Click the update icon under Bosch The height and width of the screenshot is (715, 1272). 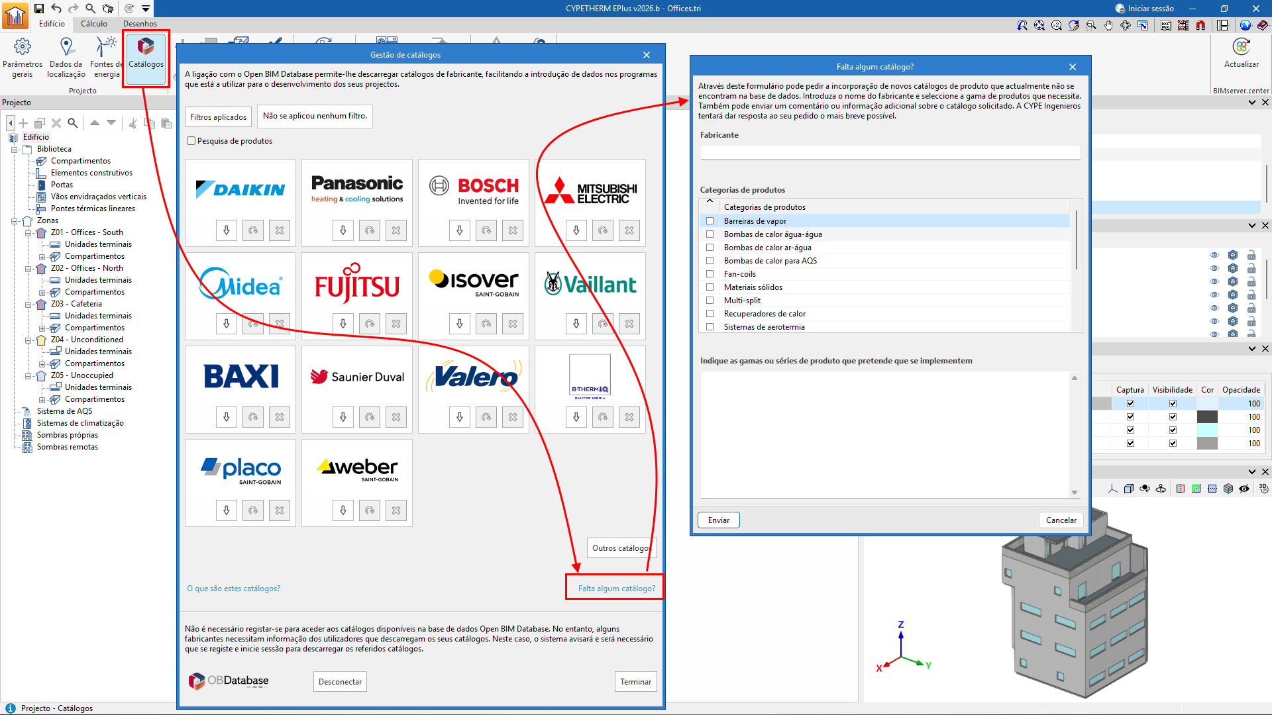click(486, 230)
